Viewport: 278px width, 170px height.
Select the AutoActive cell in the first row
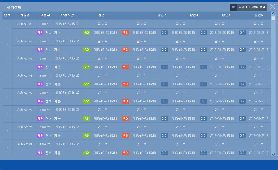[x=25, y=24]
